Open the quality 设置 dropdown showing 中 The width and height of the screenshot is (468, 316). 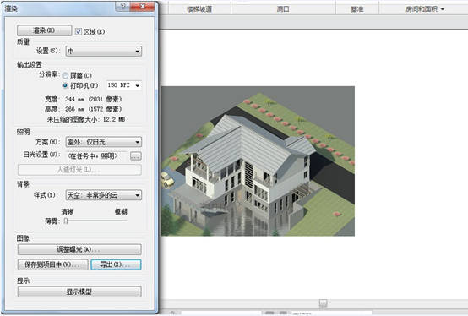pos(104,51)
